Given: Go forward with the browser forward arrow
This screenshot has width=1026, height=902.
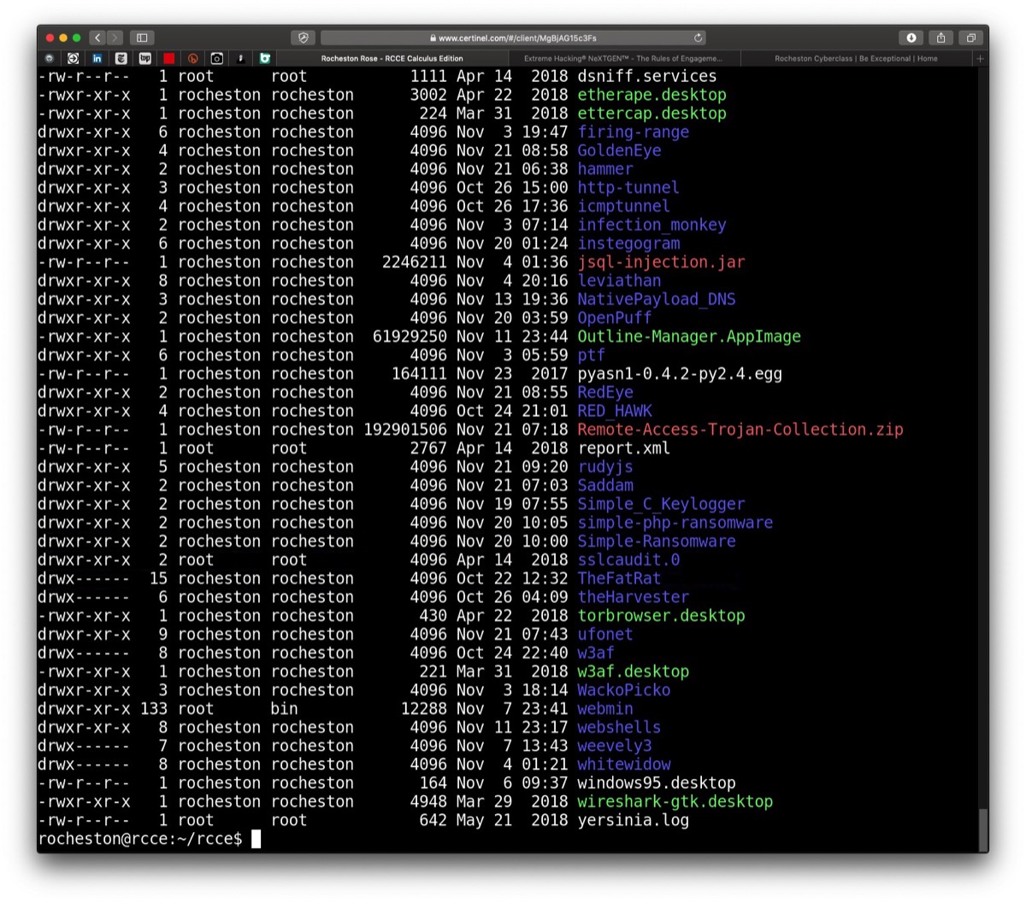Looking at the screenshot, I should tap(115, 38).
